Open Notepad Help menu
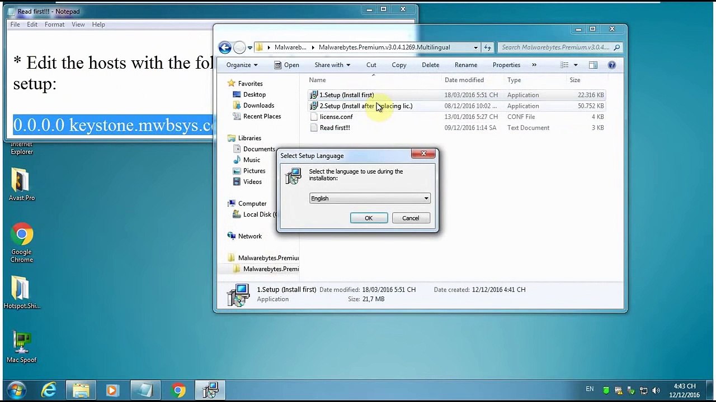This screenshot has width=716, height=402. [98, 25]
